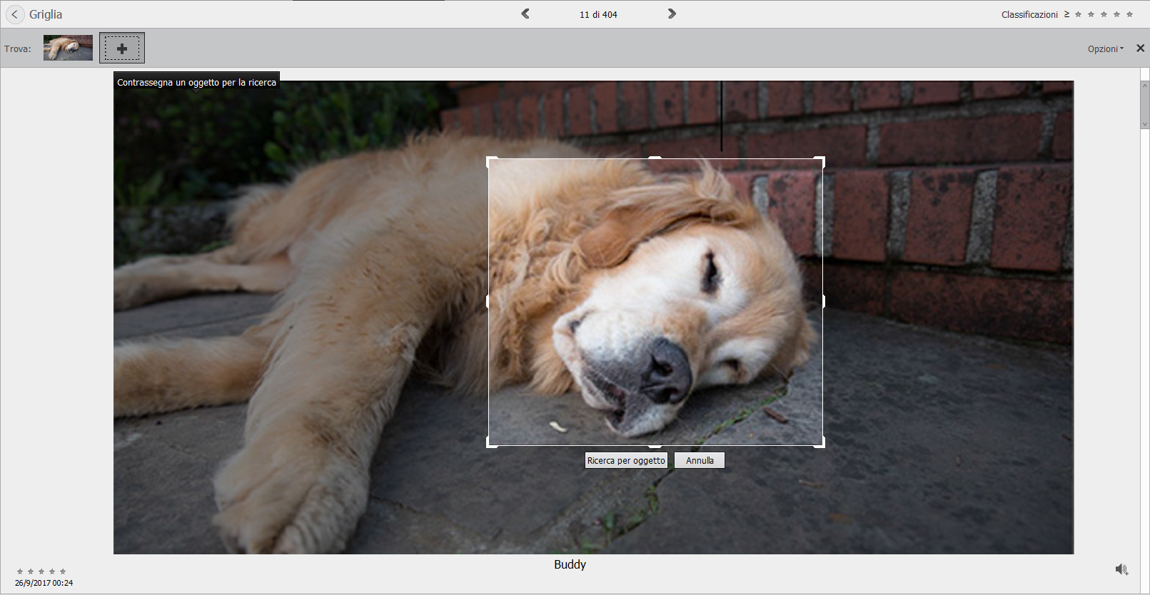Advance to the next photo
Image resolution: width=1150 pixels, height=595 pixels.
coord(672,14)
